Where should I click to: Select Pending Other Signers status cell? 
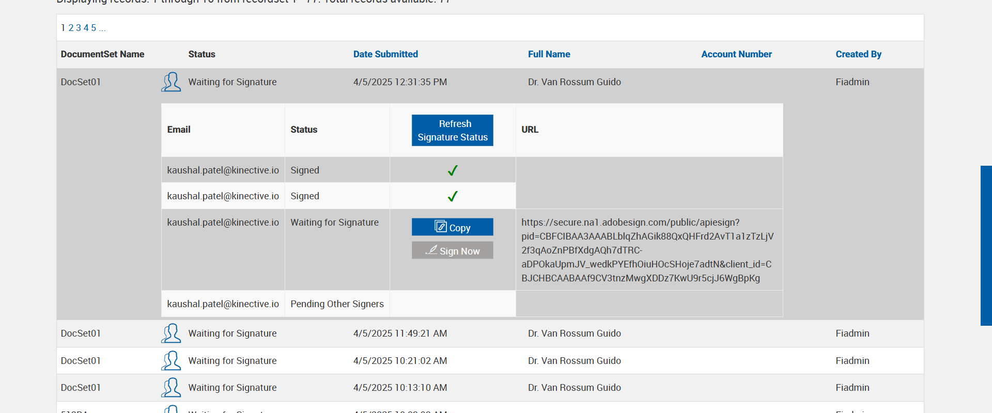[x=337, y=304]
